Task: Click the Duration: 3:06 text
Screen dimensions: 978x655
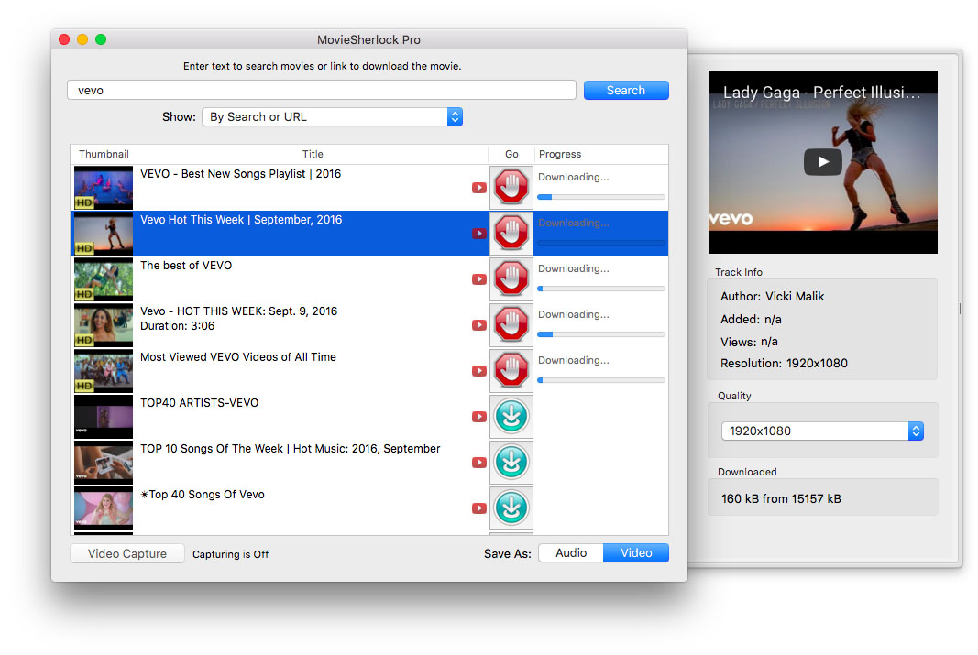Action: 177,326
